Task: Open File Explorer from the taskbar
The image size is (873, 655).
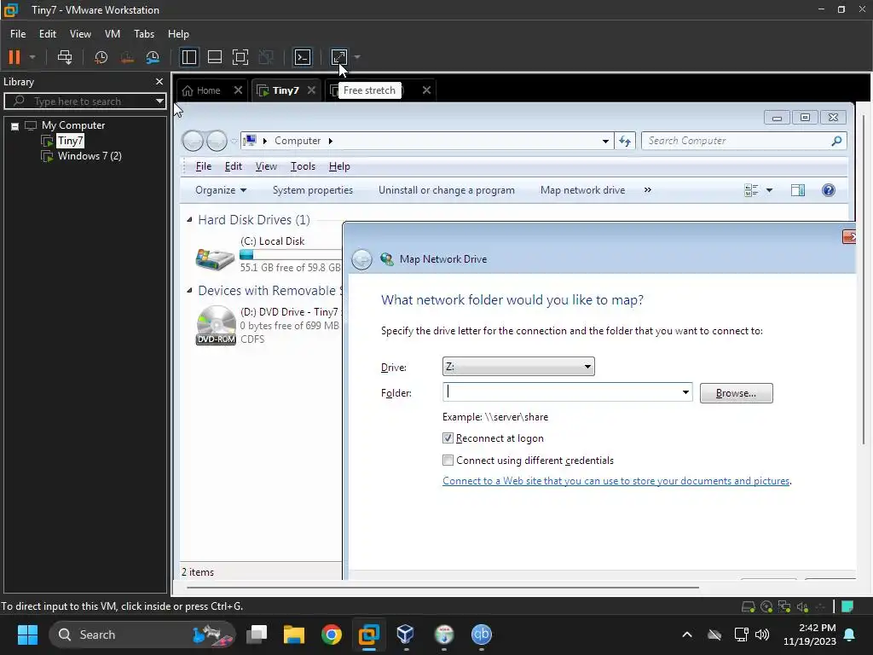Action: pyautogui.click(x=294, y=635)
